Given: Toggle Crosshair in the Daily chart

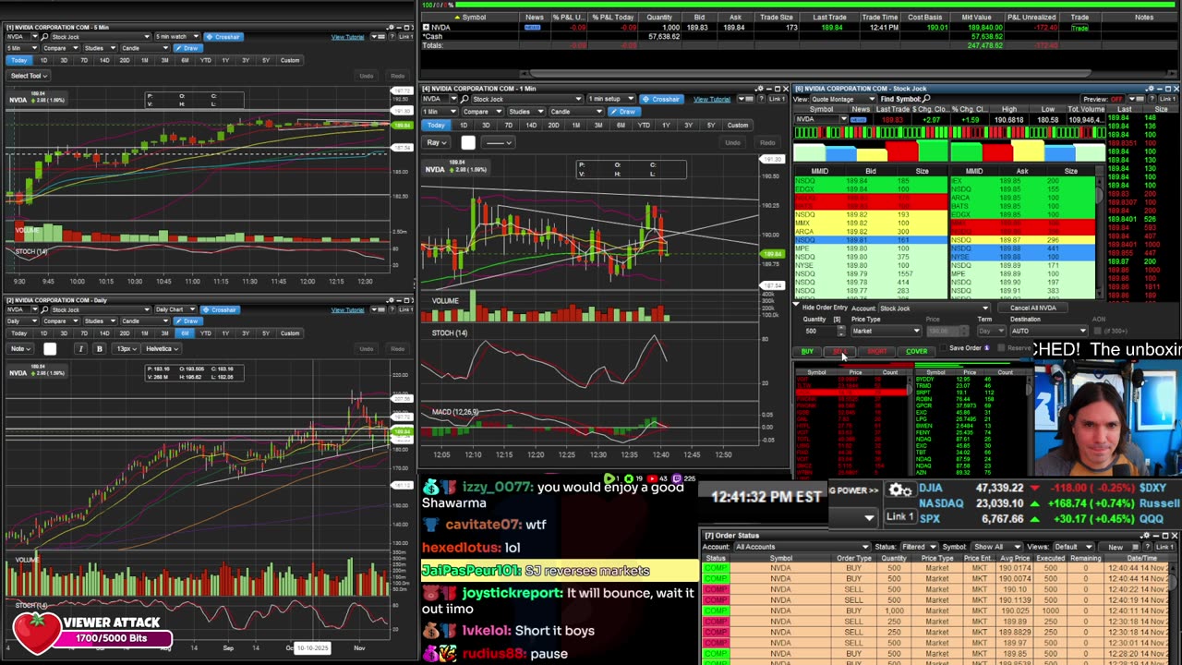Looking at the screenshot, I should click(x=220, y=309).
